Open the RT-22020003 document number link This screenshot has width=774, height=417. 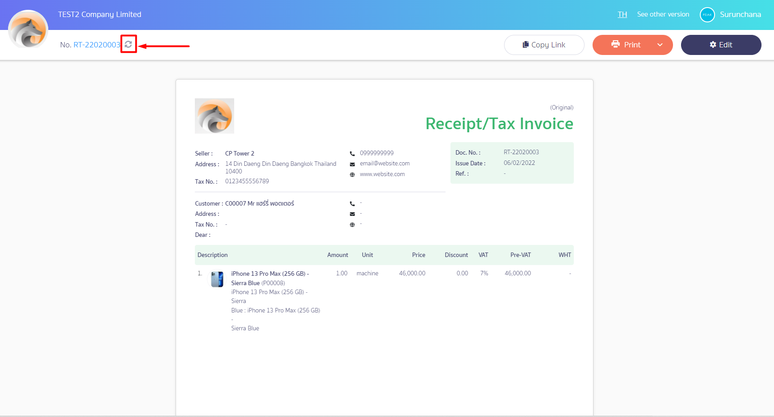pos(97,45)
